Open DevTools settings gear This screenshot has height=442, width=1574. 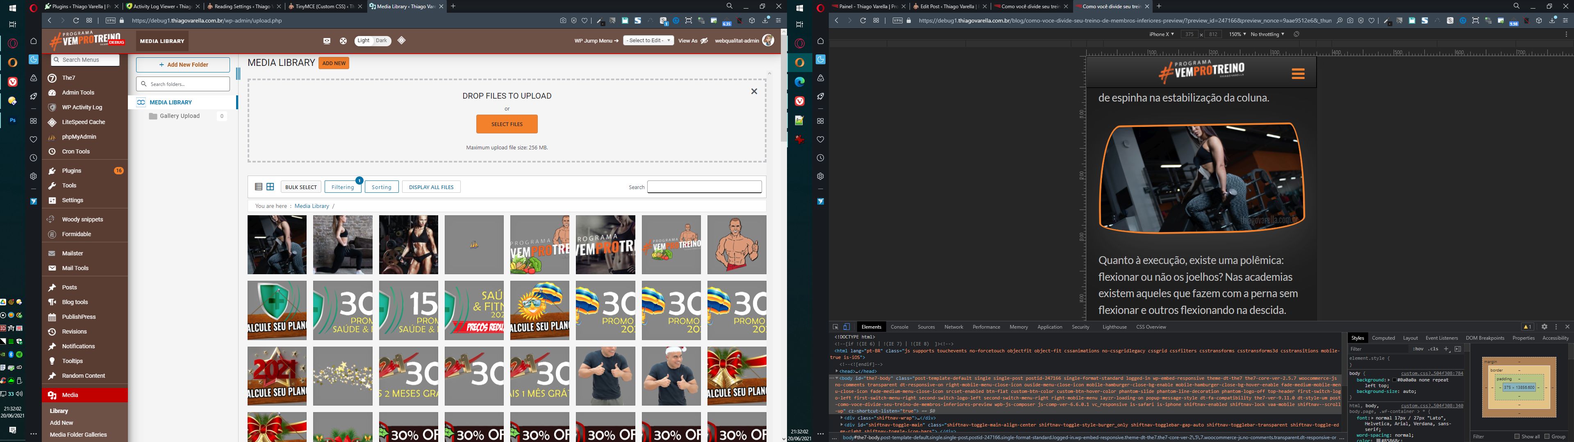tap(1544, 327)
